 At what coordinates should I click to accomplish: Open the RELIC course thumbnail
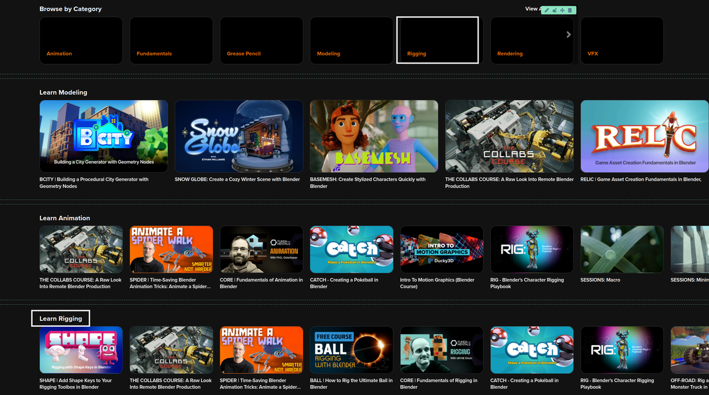pos(644,136)
